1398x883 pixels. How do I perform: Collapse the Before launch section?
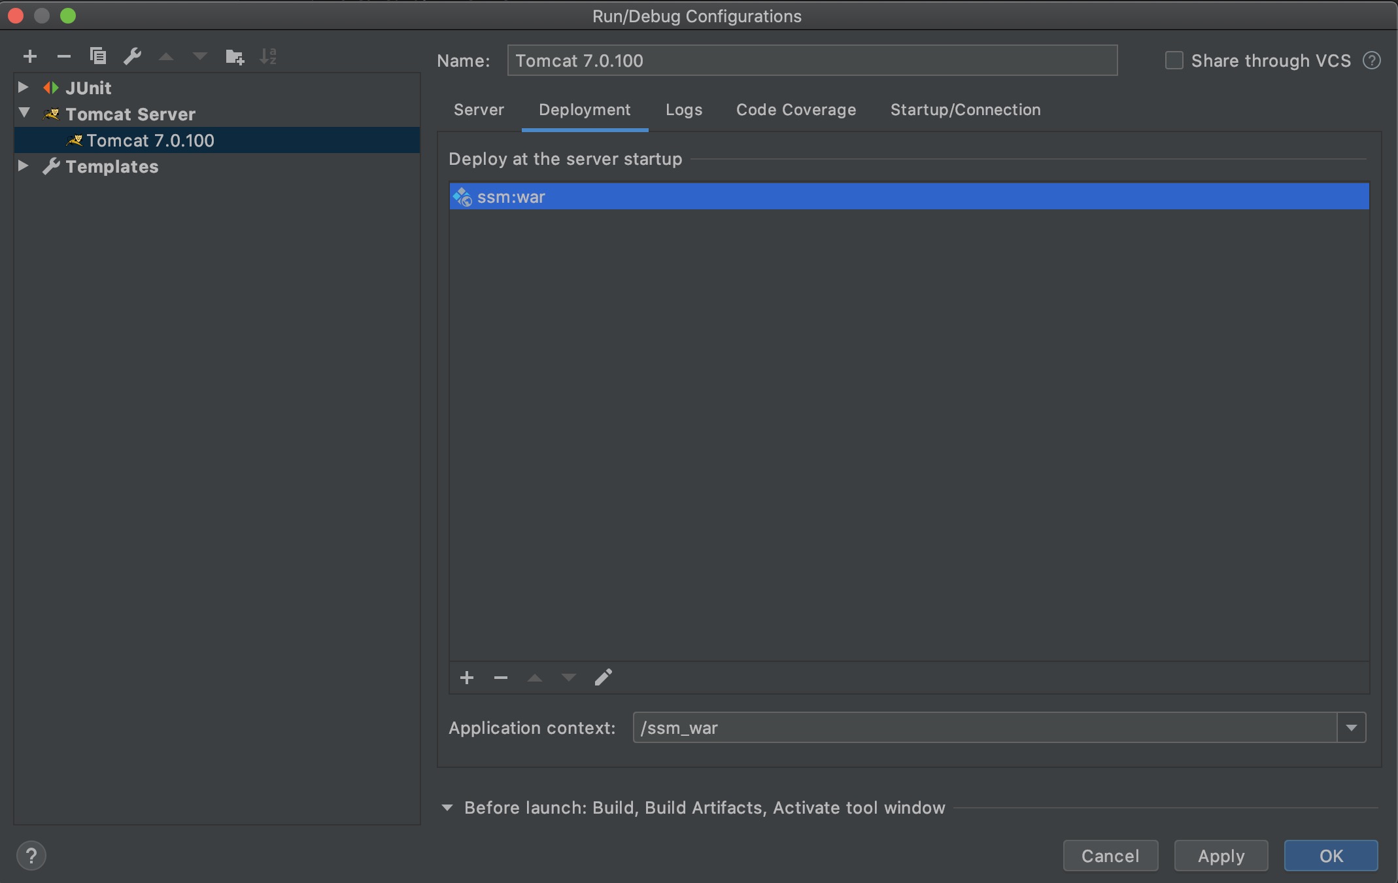447,808
